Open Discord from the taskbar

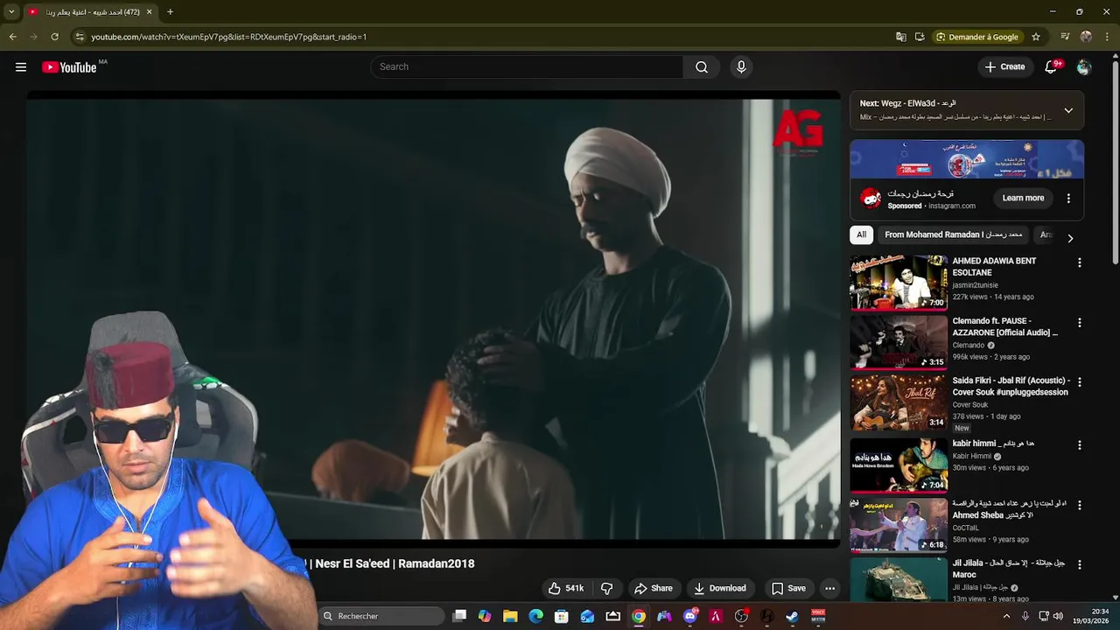click(690, 616)
